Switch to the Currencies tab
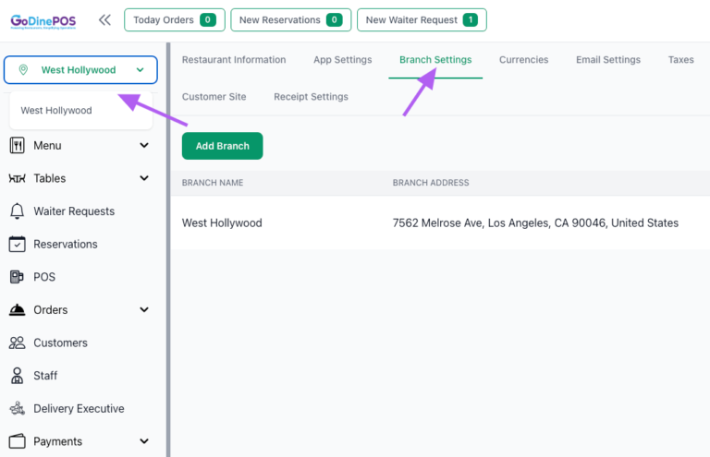This screenshot has width=710, height=457. coord(523,60)
